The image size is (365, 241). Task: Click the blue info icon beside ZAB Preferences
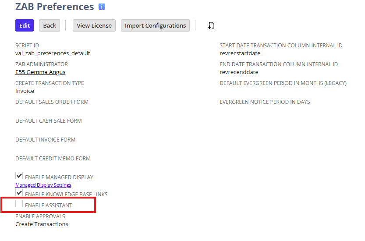coord(102,7)
